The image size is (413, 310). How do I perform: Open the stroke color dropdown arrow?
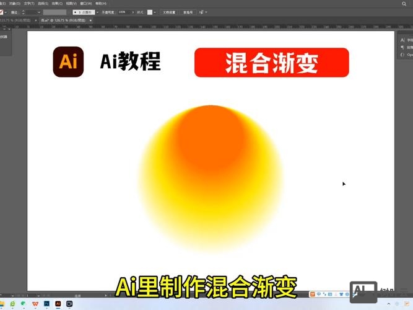(6, 12)
